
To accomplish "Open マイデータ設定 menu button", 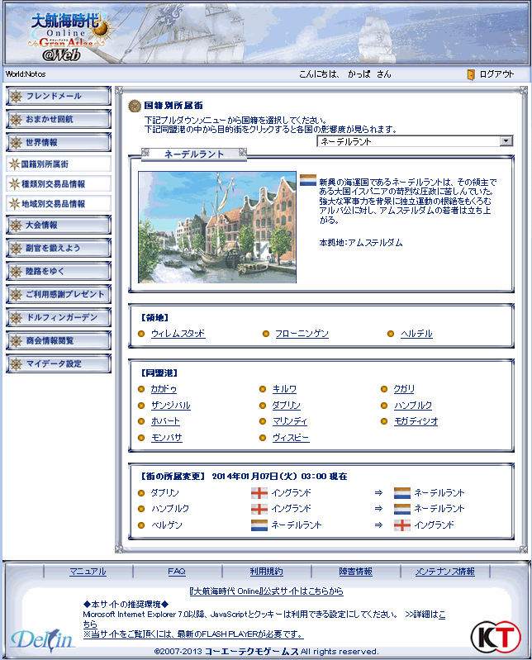I will pyautogui.click(x=59, y=363).
